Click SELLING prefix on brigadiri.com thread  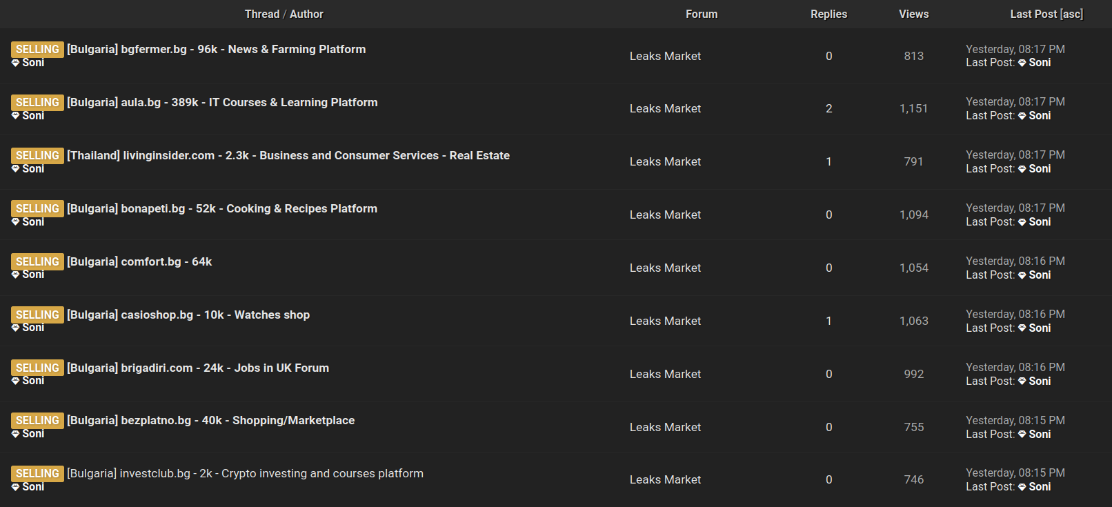(37, 368)
